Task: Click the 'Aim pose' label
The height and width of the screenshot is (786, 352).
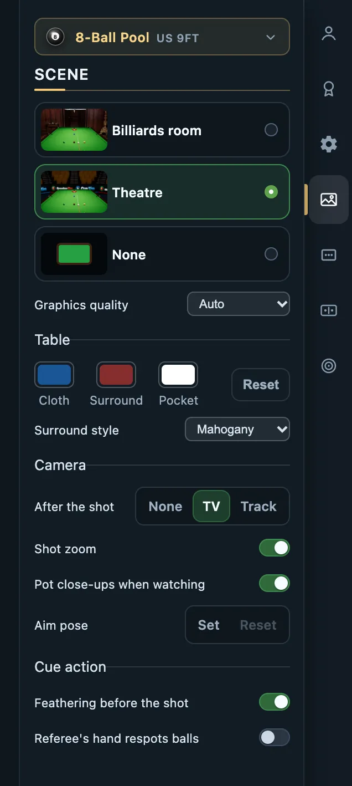Action: (x=61, y=625)
